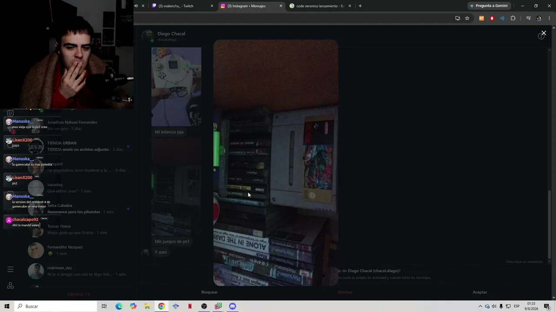This screenshot has height=312, width=556.
Task: Open Discord from the taskbar
Action: point(232,306)
